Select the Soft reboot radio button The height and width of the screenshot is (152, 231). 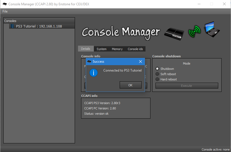[x=157, y=74]
